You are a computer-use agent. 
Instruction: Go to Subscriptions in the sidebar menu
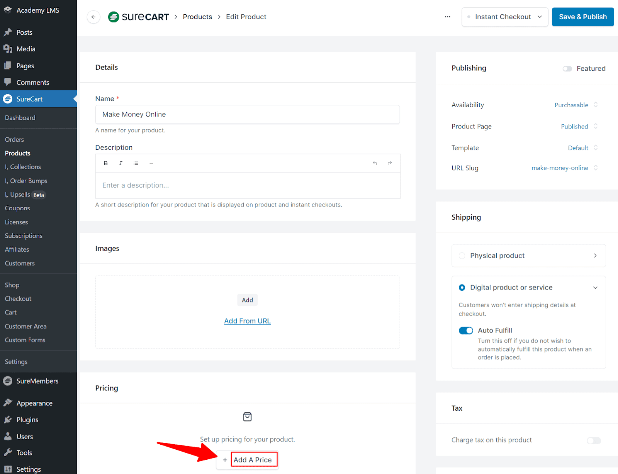24,236
